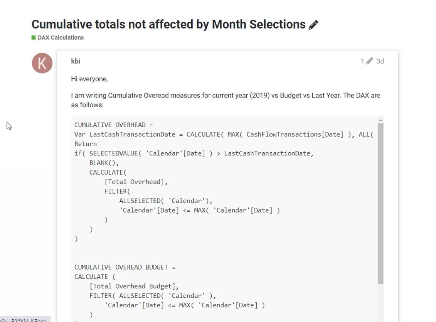Open kbi's avatar profile picture

(42, 63)
